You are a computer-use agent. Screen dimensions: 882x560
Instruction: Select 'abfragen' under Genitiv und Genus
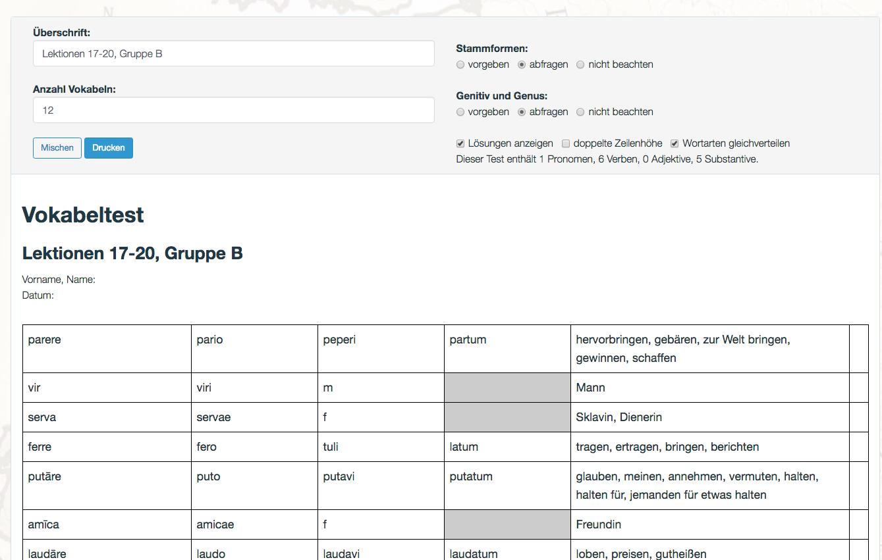click(x=522, y=112)
